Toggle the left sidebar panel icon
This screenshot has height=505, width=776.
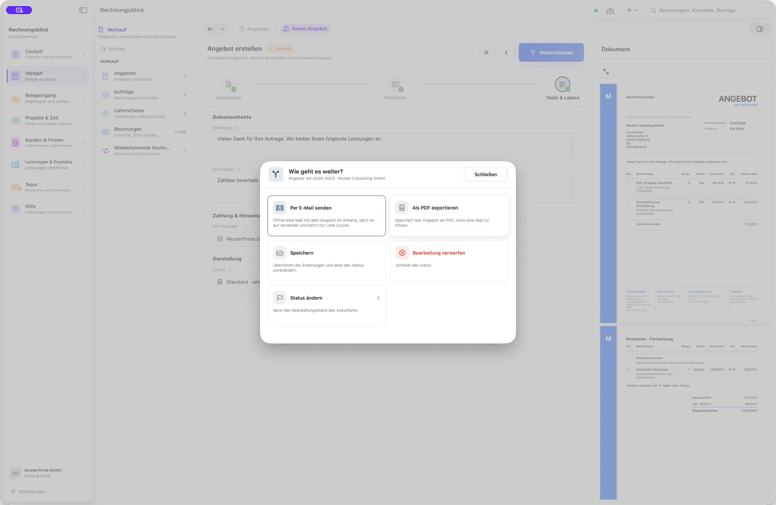[83, 10]
